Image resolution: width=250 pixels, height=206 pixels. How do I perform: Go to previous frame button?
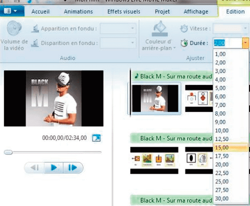point(34,168)
